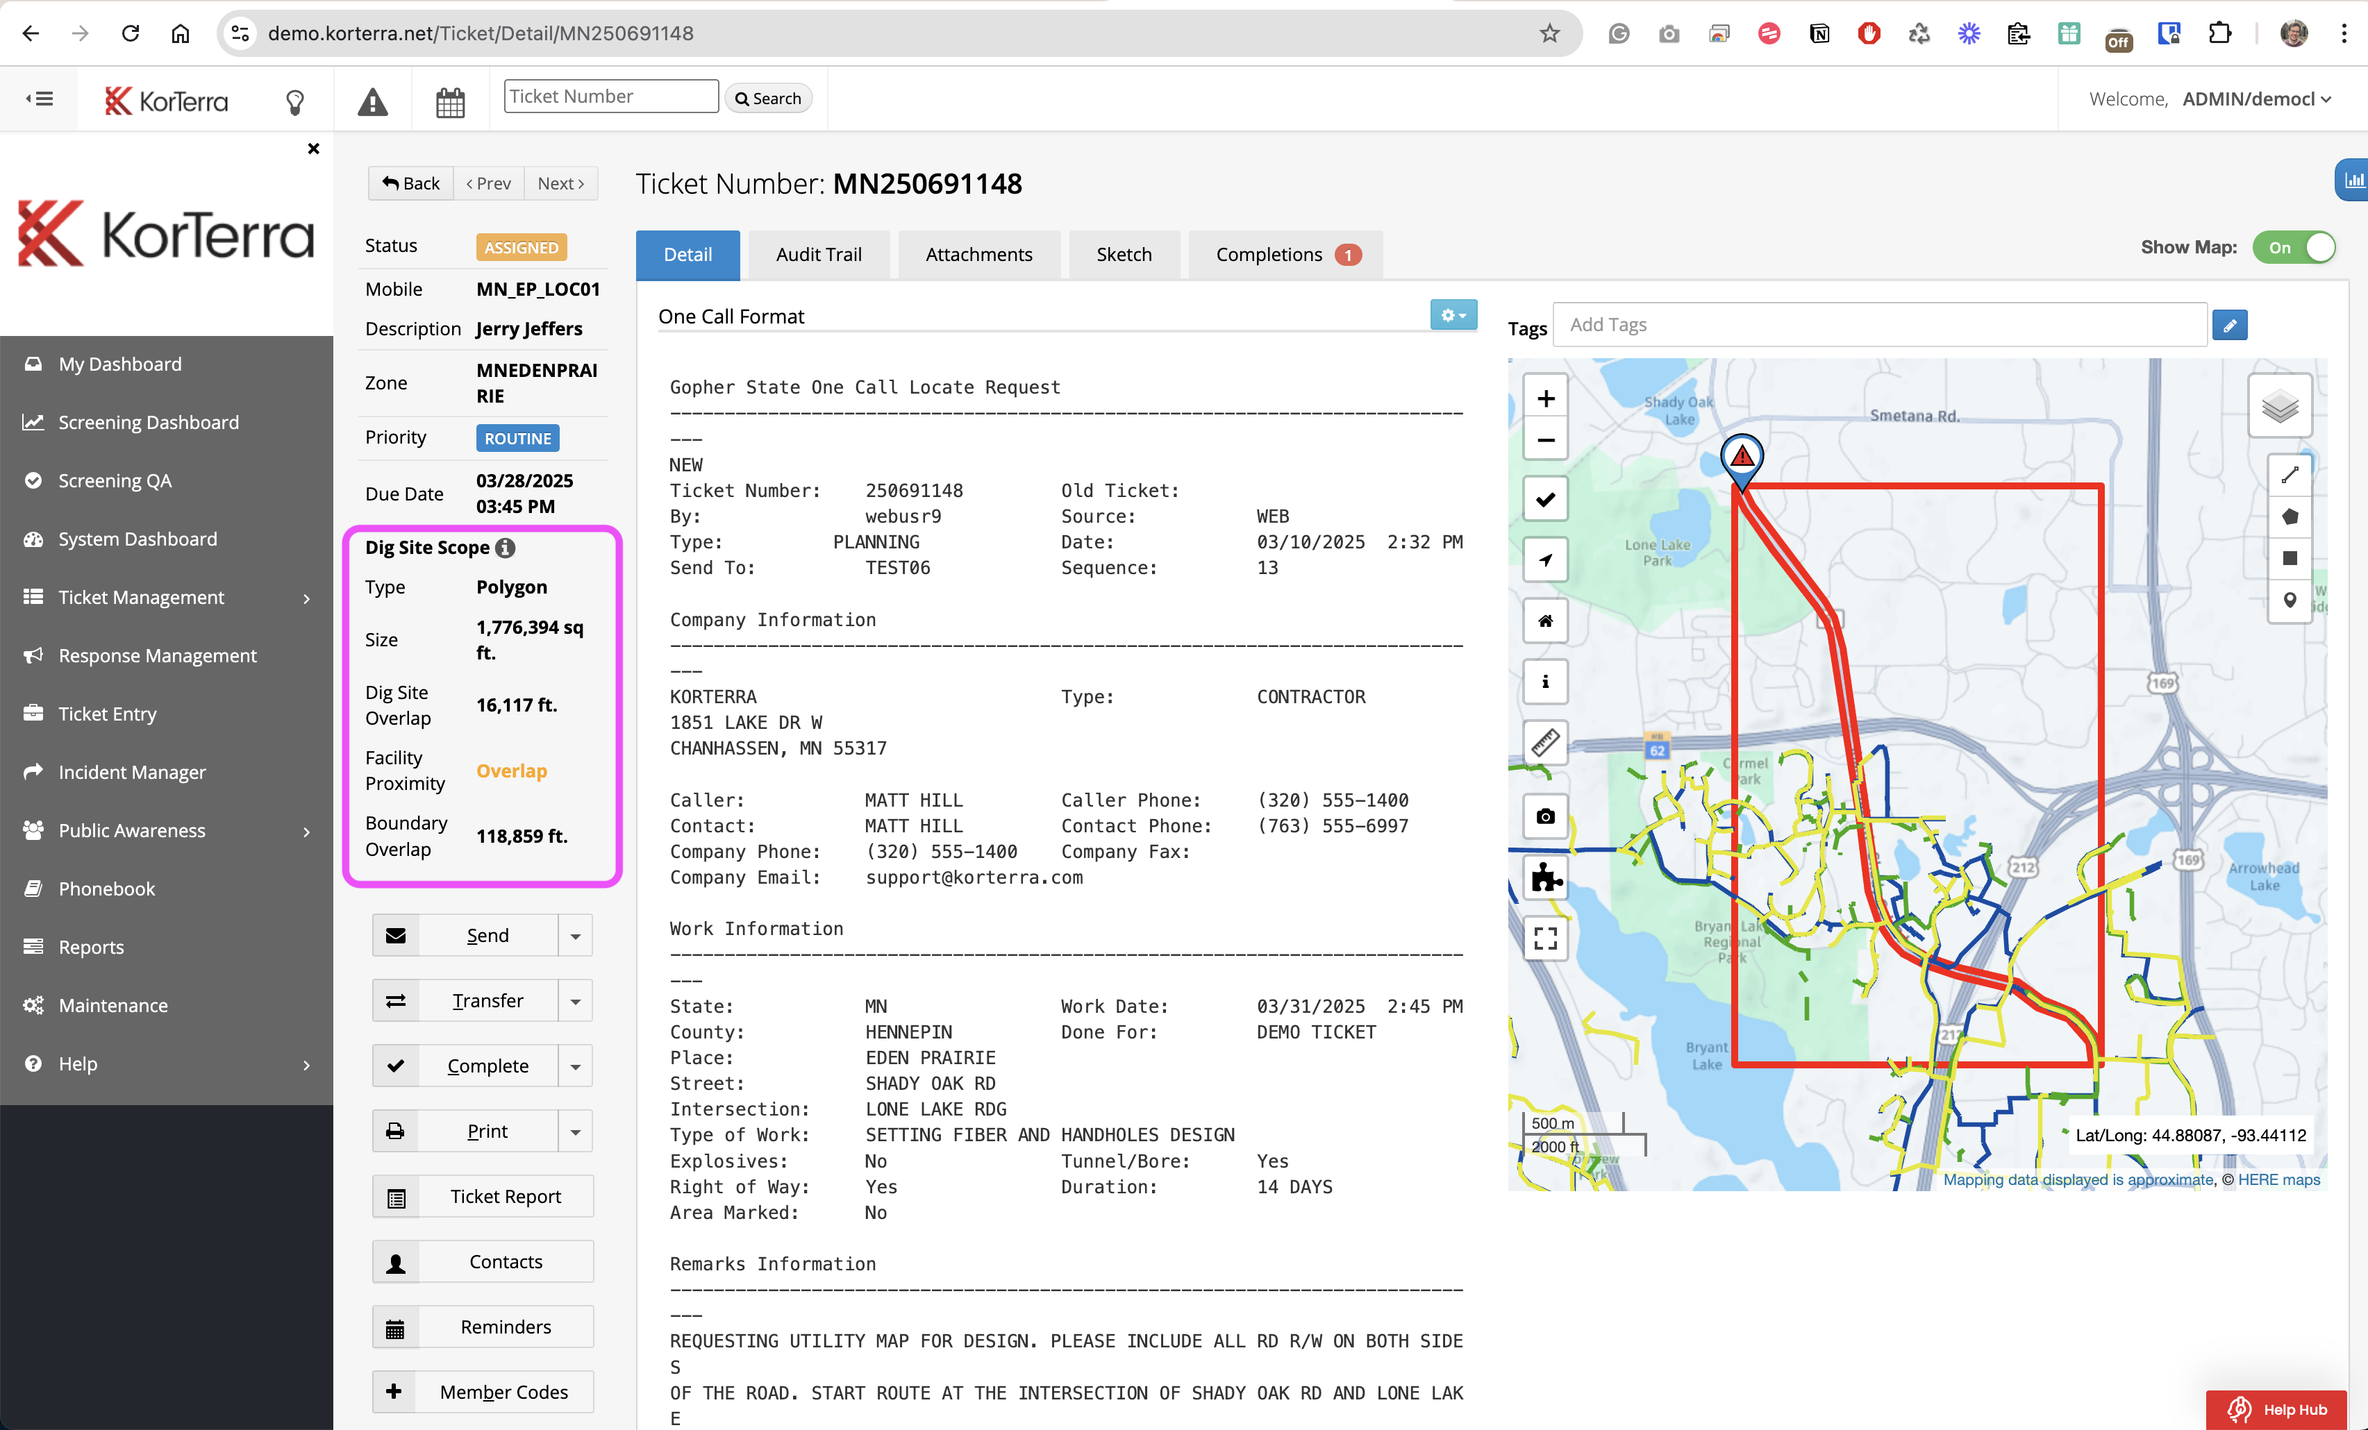Open the Transfer dropdown arrow
The image size is (2368, 1430).
click(x=575, y=1002)
